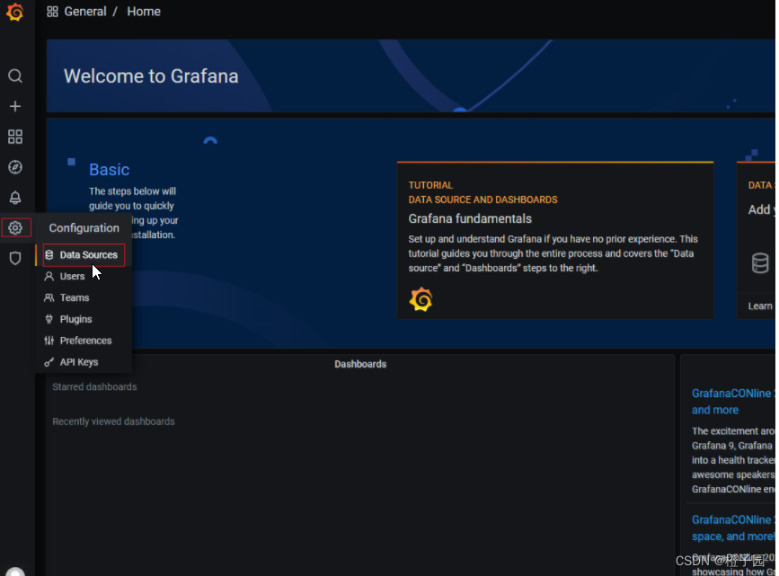Screen dimensions: 779x576
Task: Click the Grafana logo in sidebar
Action: [x=15, y=12]
